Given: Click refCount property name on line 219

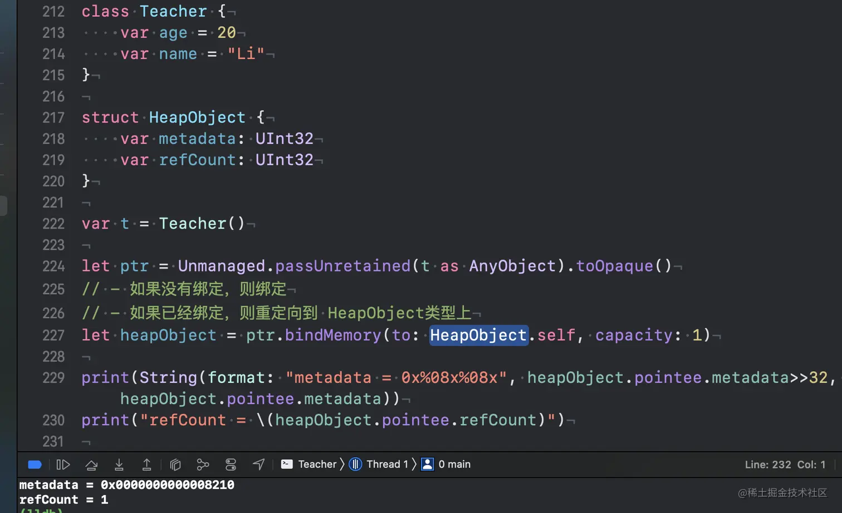Looking at the screenshot, I should tap(198, 160).
